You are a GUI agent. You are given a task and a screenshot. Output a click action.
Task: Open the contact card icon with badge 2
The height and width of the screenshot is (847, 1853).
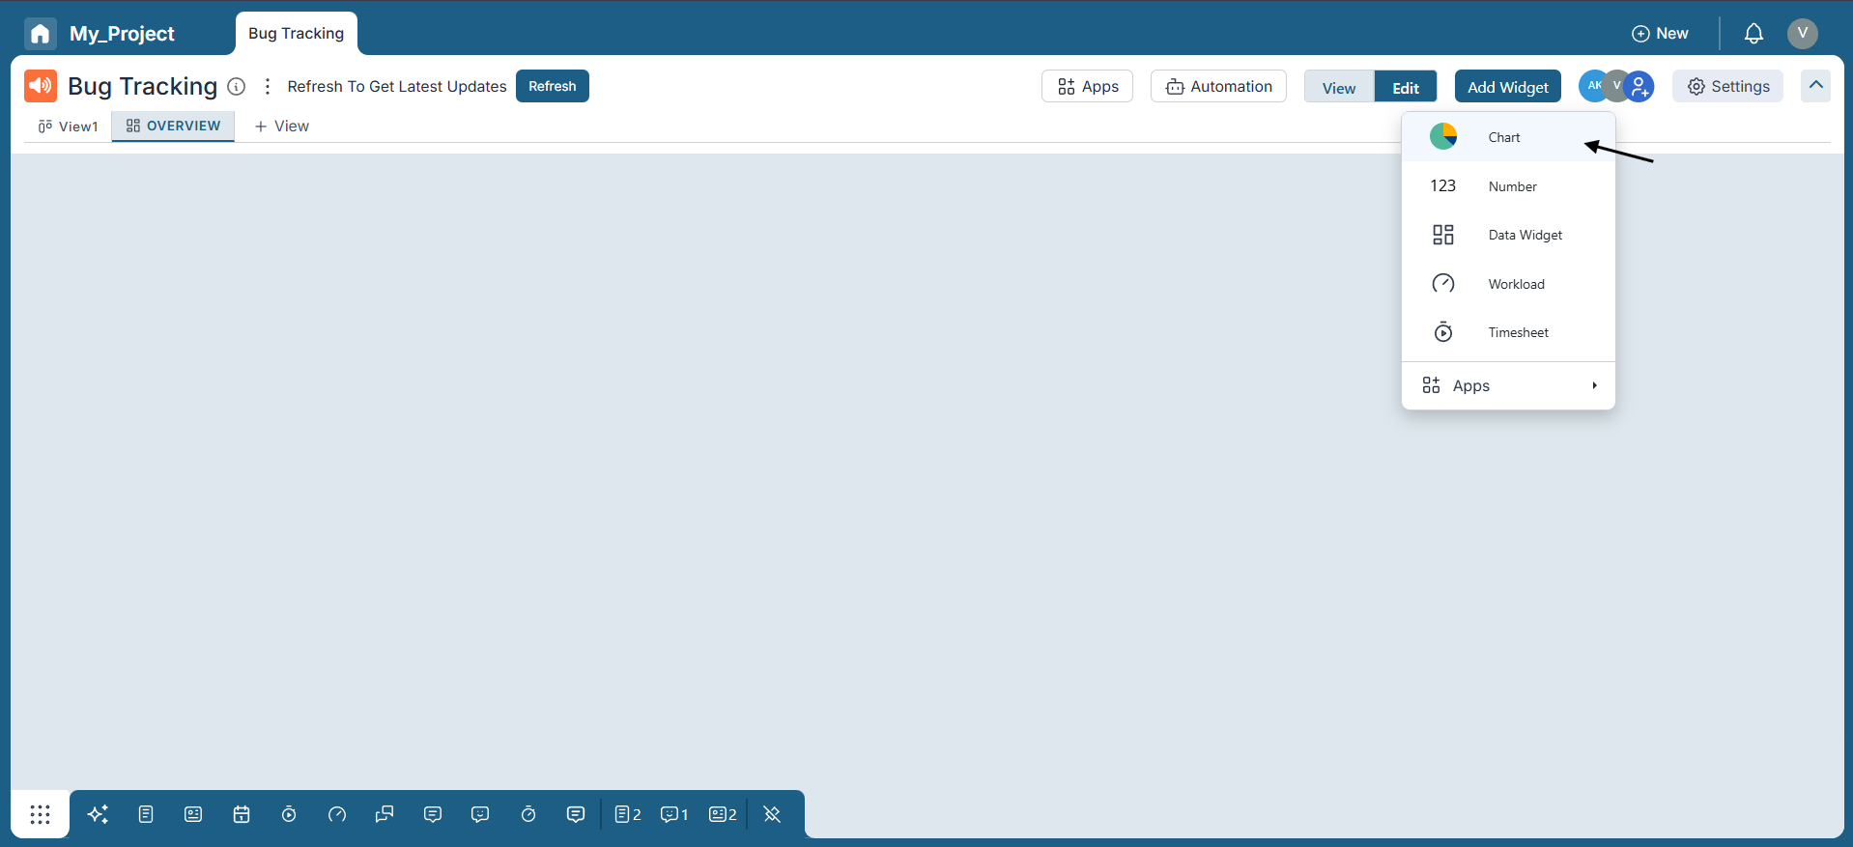click(723, 814)
